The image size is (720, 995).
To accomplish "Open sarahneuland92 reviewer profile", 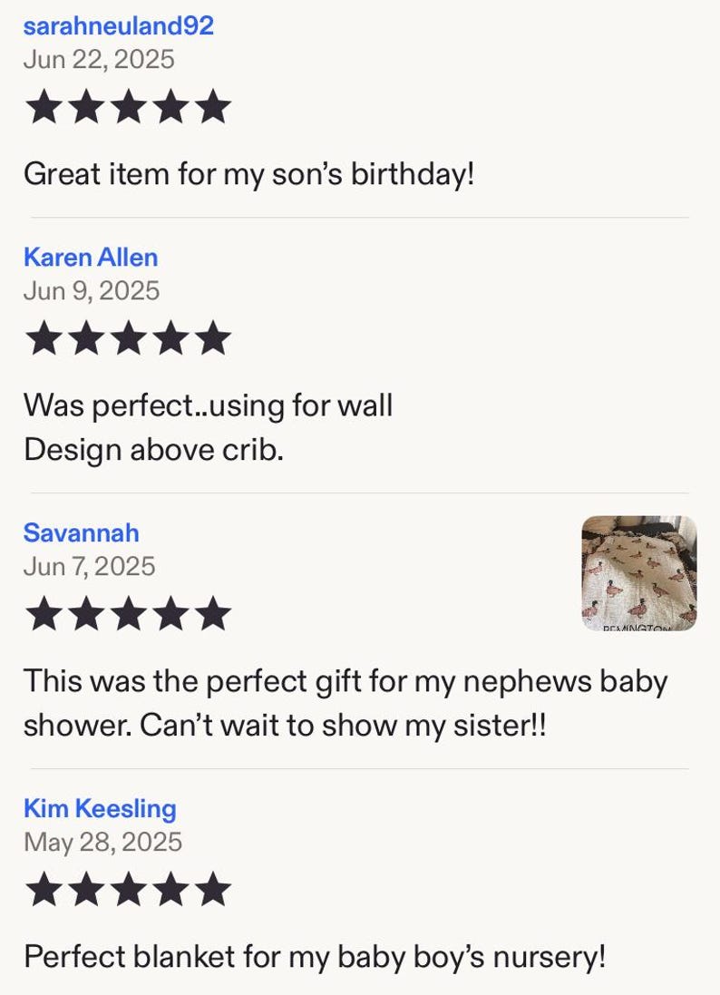I will tap(119, 26).
